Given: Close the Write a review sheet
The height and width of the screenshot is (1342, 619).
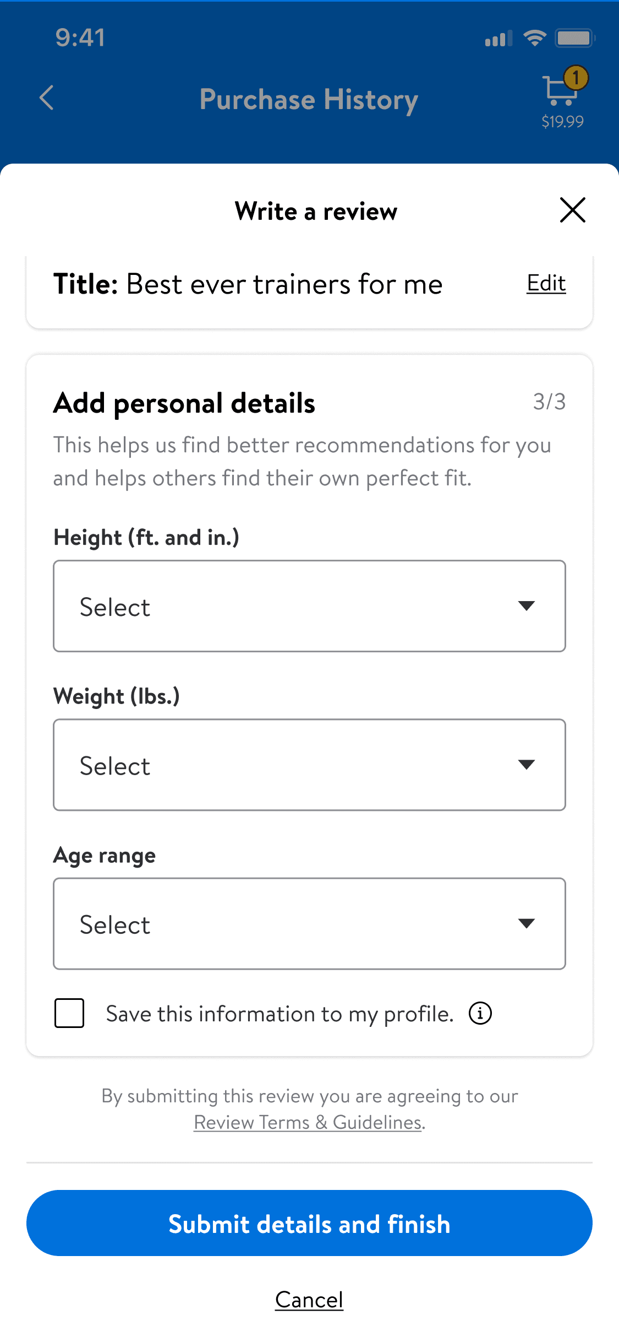Looking at the screenshot, I should [x=572, y=210].
